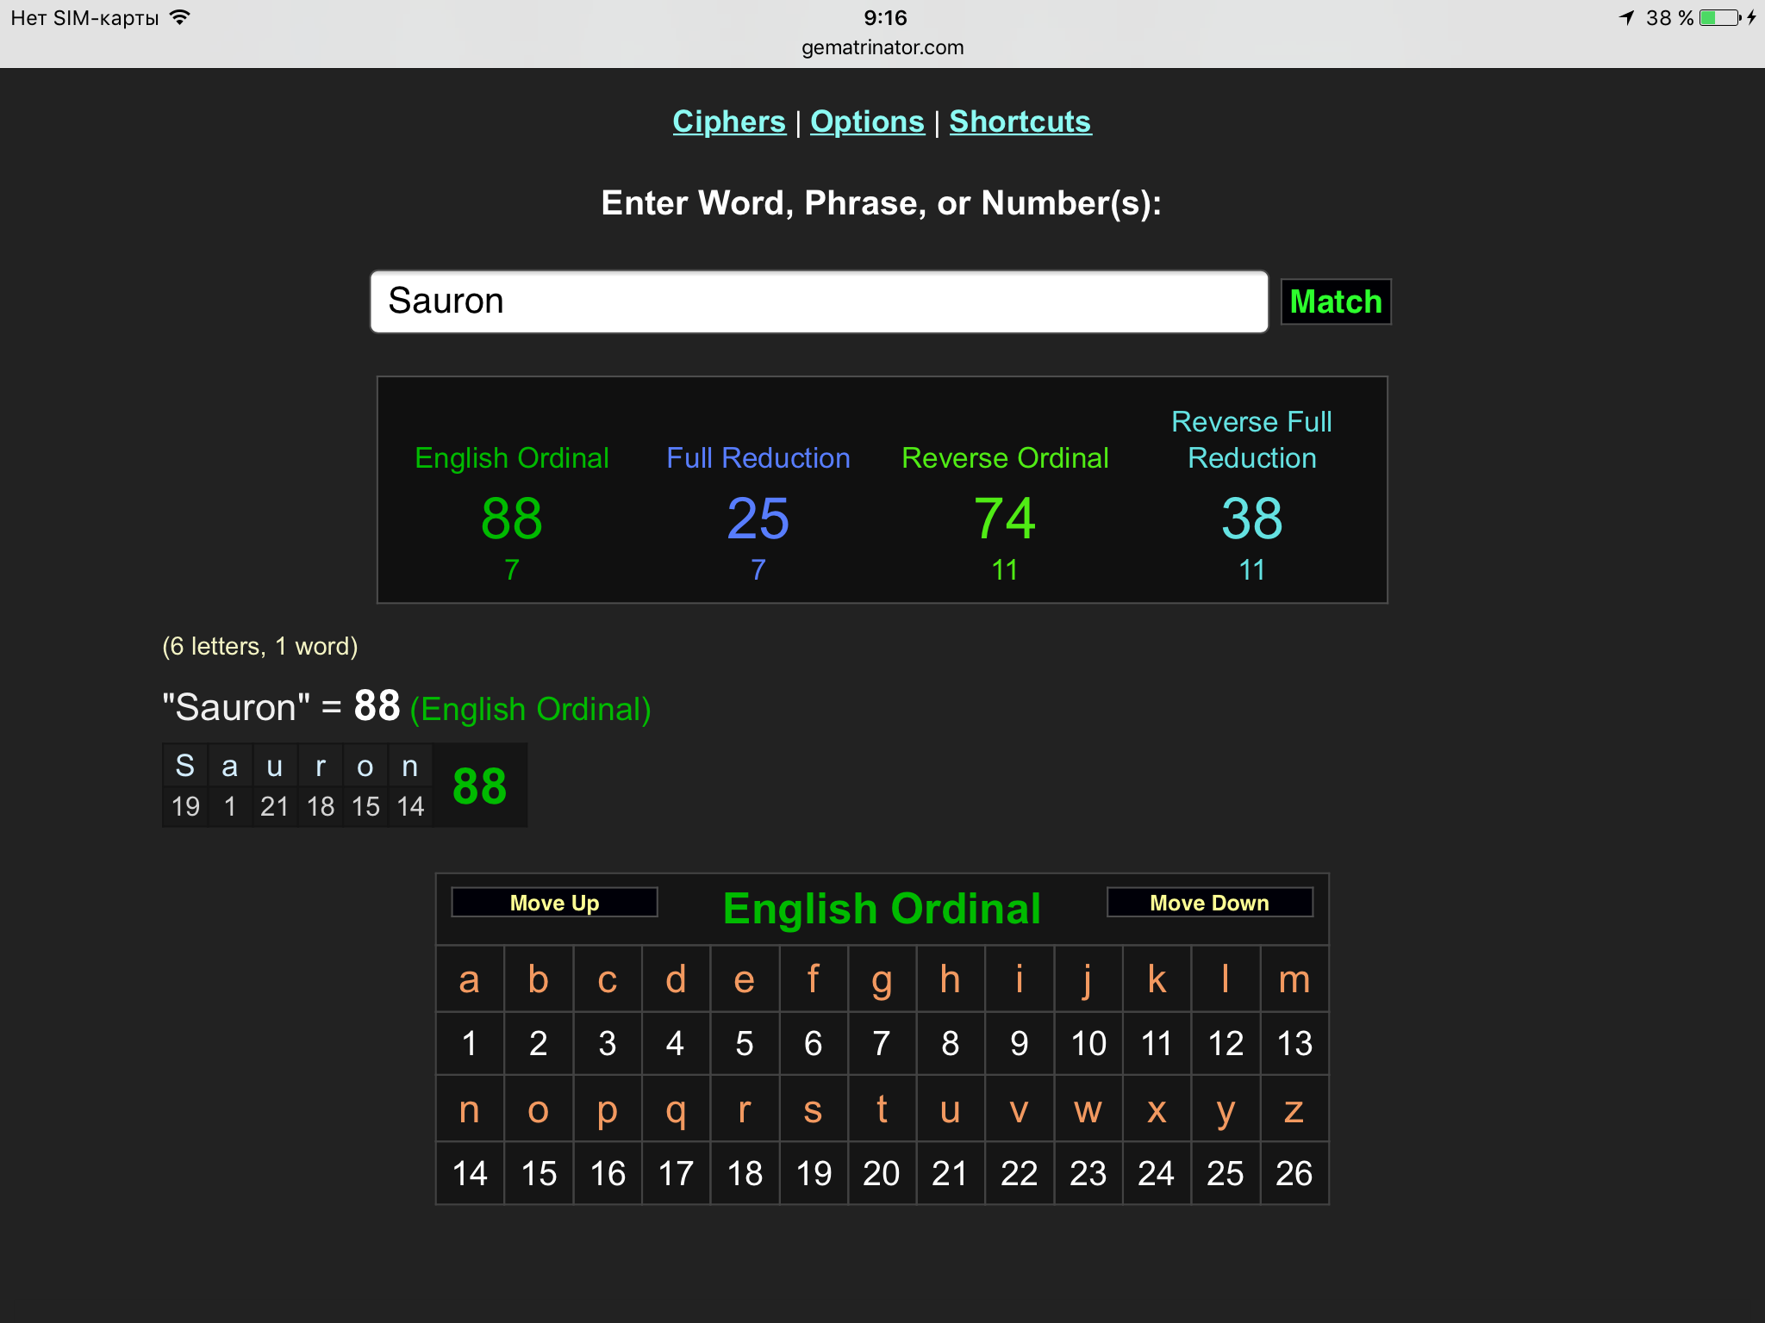Click letter q in the cipher chart
This screenshot has height=1323, width=1765.
(x=676, y=1109)
